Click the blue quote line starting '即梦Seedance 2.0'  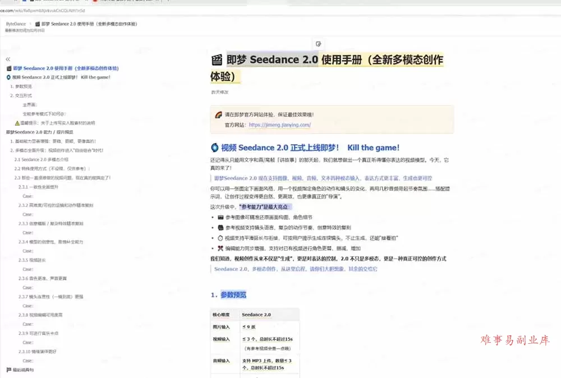[x=323, y=178]
